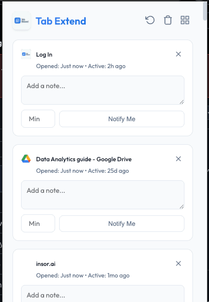Click the Tab Extend logo image
209x302 pixels.
22,21
